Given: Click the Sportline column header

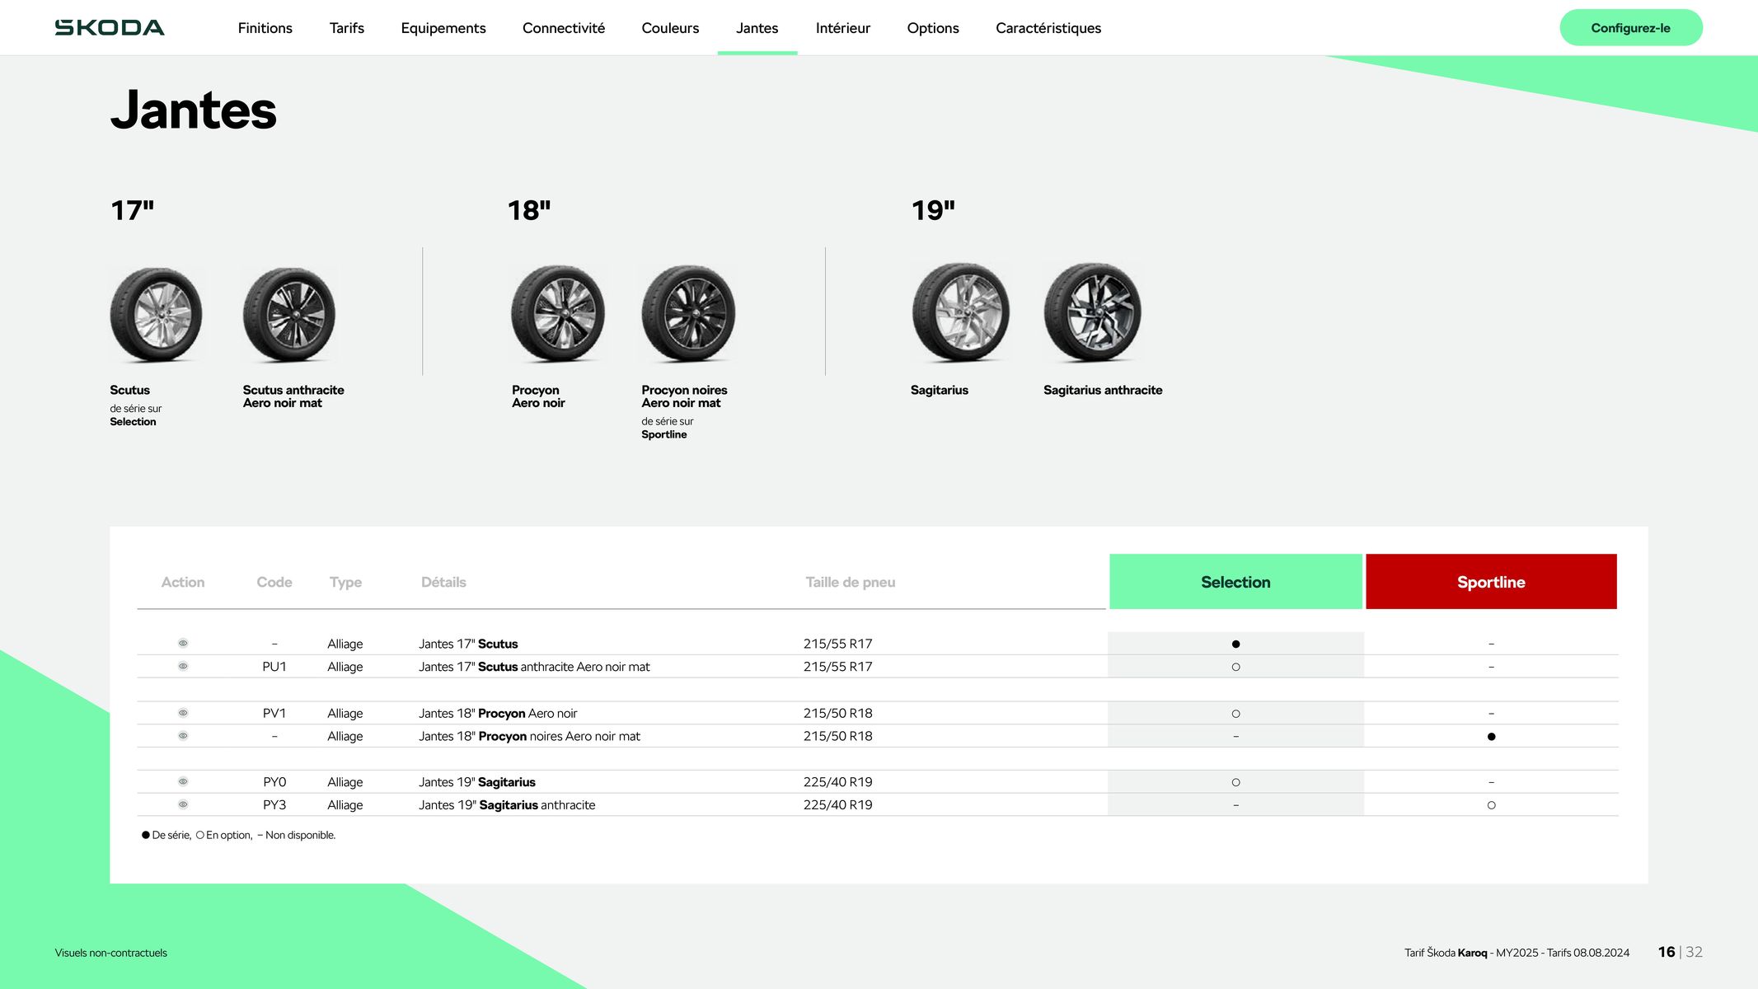Looking at the screenshot, I should (1491, 582).
